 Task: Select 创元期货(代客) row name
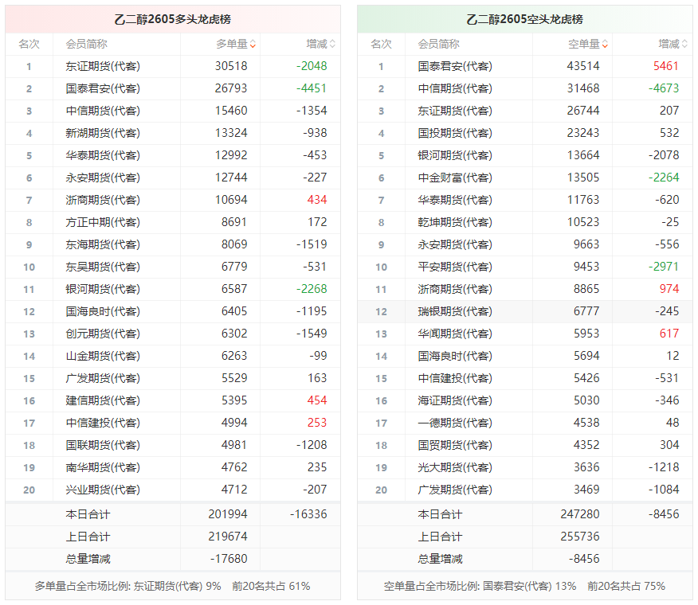coord(103,334)
